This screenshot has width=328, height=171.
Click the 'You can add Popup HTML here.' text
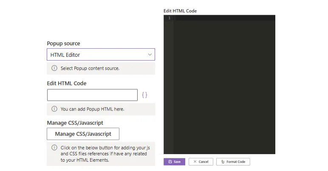[x=92, y=109]
